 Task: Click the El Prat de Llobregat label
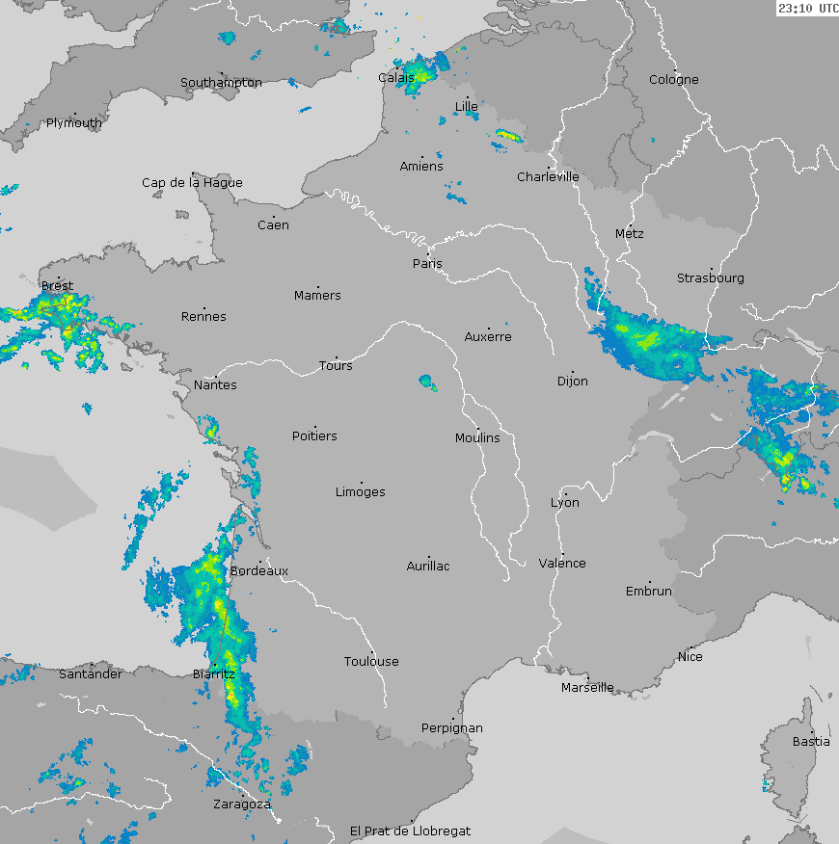coord(410,831)
